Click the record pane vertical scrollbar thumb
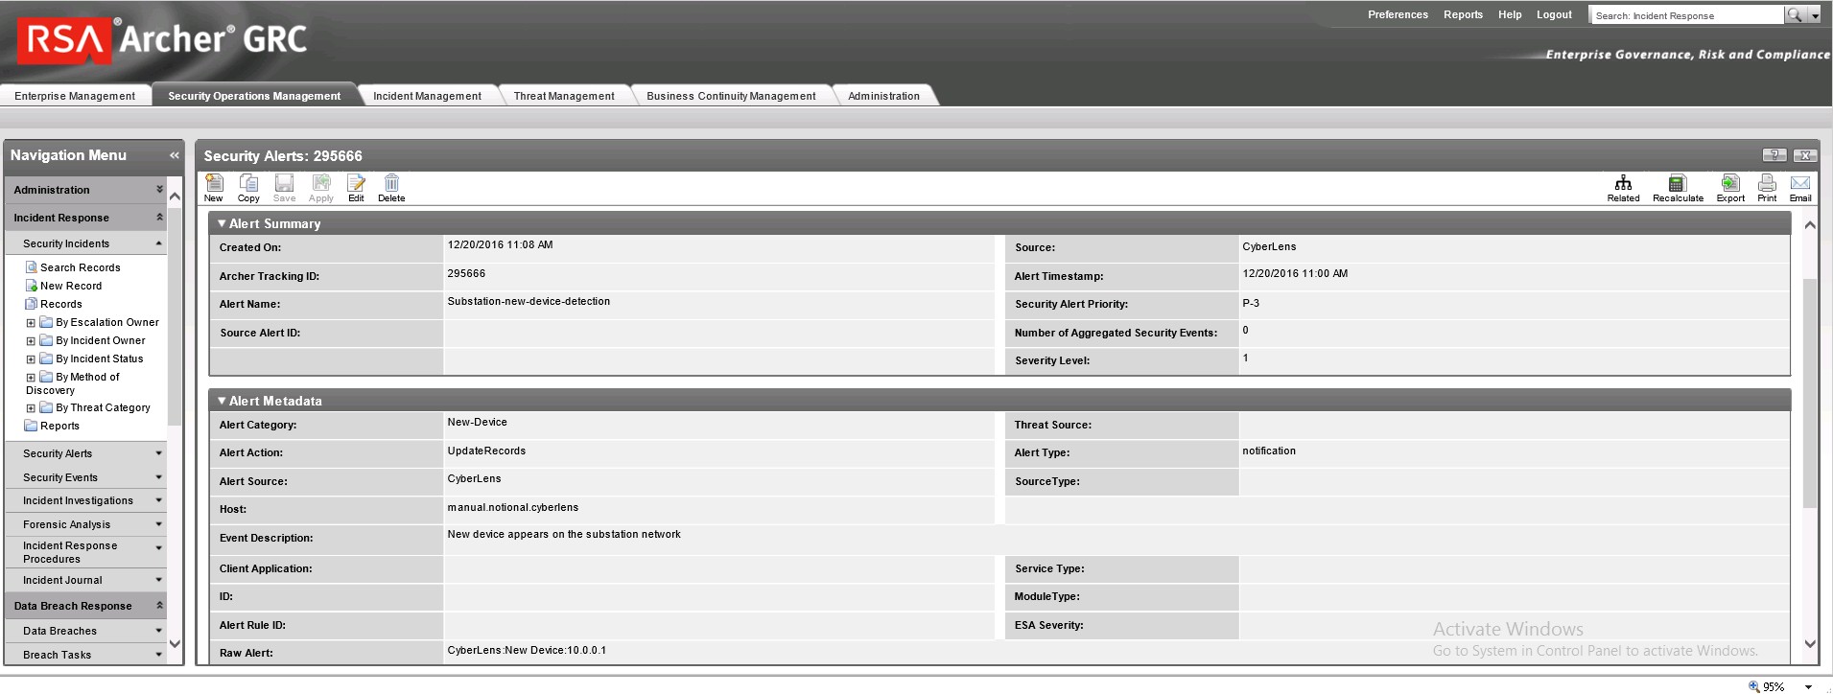This screenshot has width=1833, height=694. click(1810, 393)
